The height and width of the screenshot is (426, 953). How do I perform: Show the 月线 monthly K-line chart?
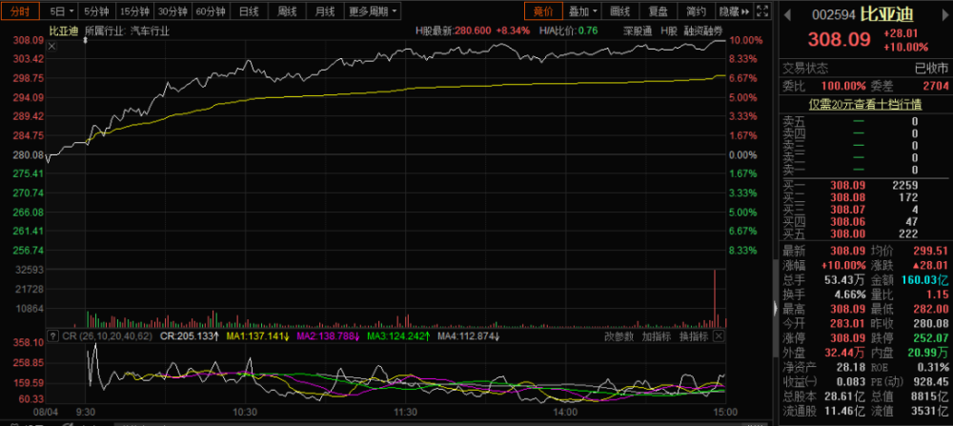coord(325,10)
